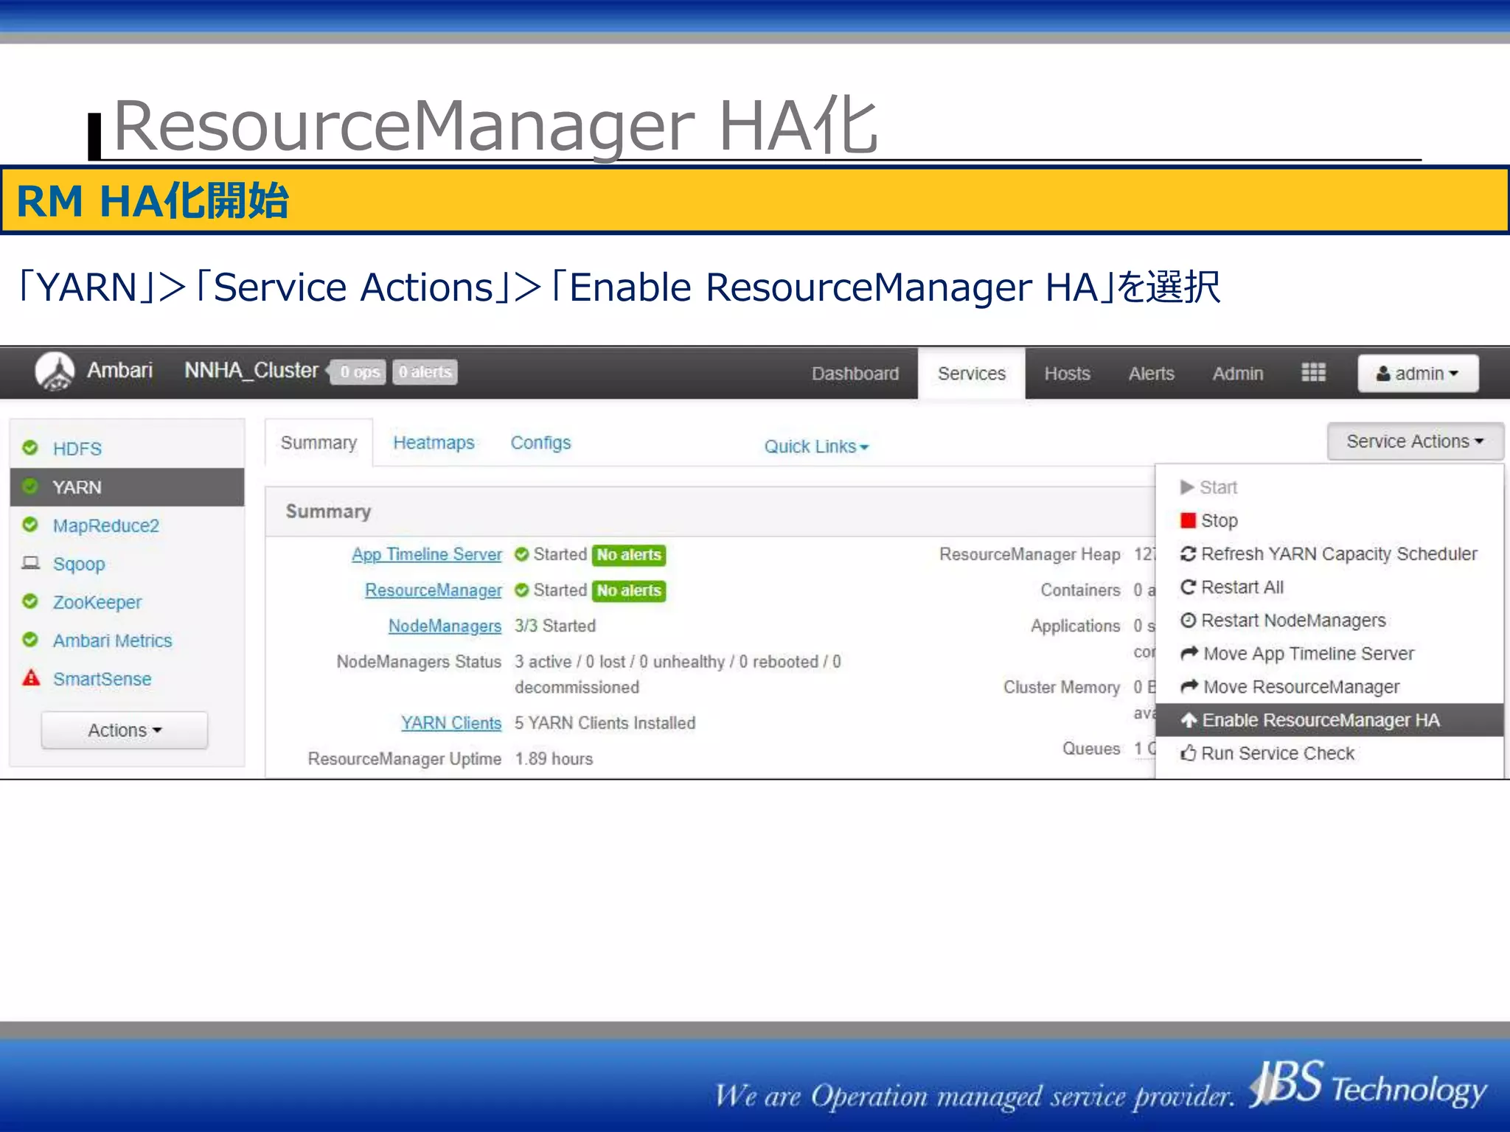Click No alerts badge for App Timeline Server

628,554
